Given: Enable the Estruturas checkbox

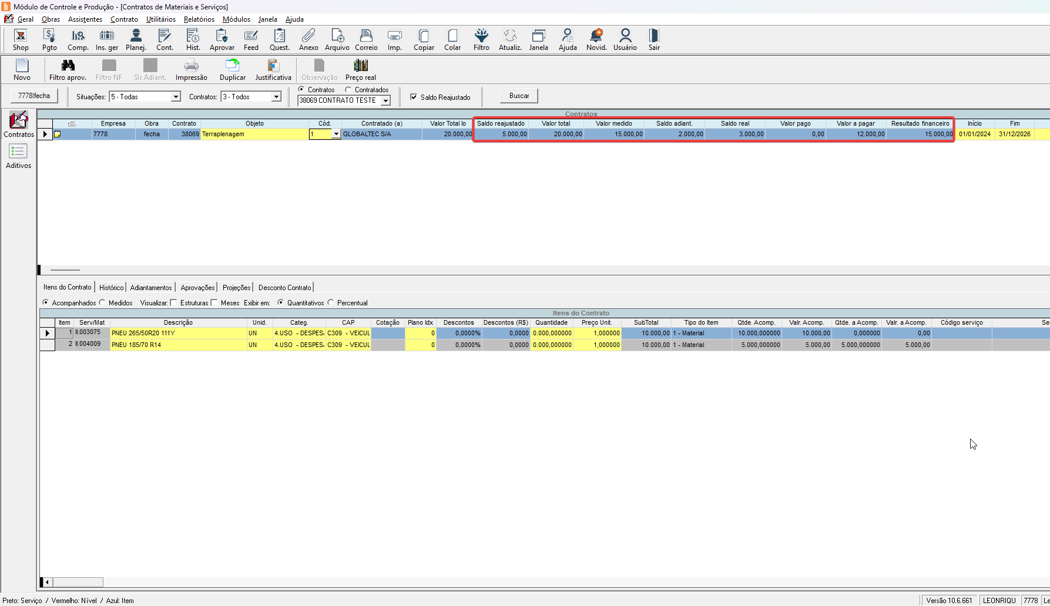Looking at the screenshot, I should [x=173, y=303].
